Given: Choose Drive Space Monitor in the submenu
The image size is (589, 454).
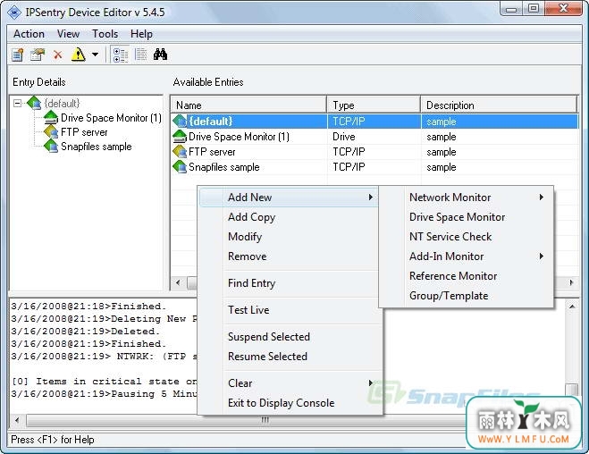Looking at the screenshot, I should [x=466, y=216].
